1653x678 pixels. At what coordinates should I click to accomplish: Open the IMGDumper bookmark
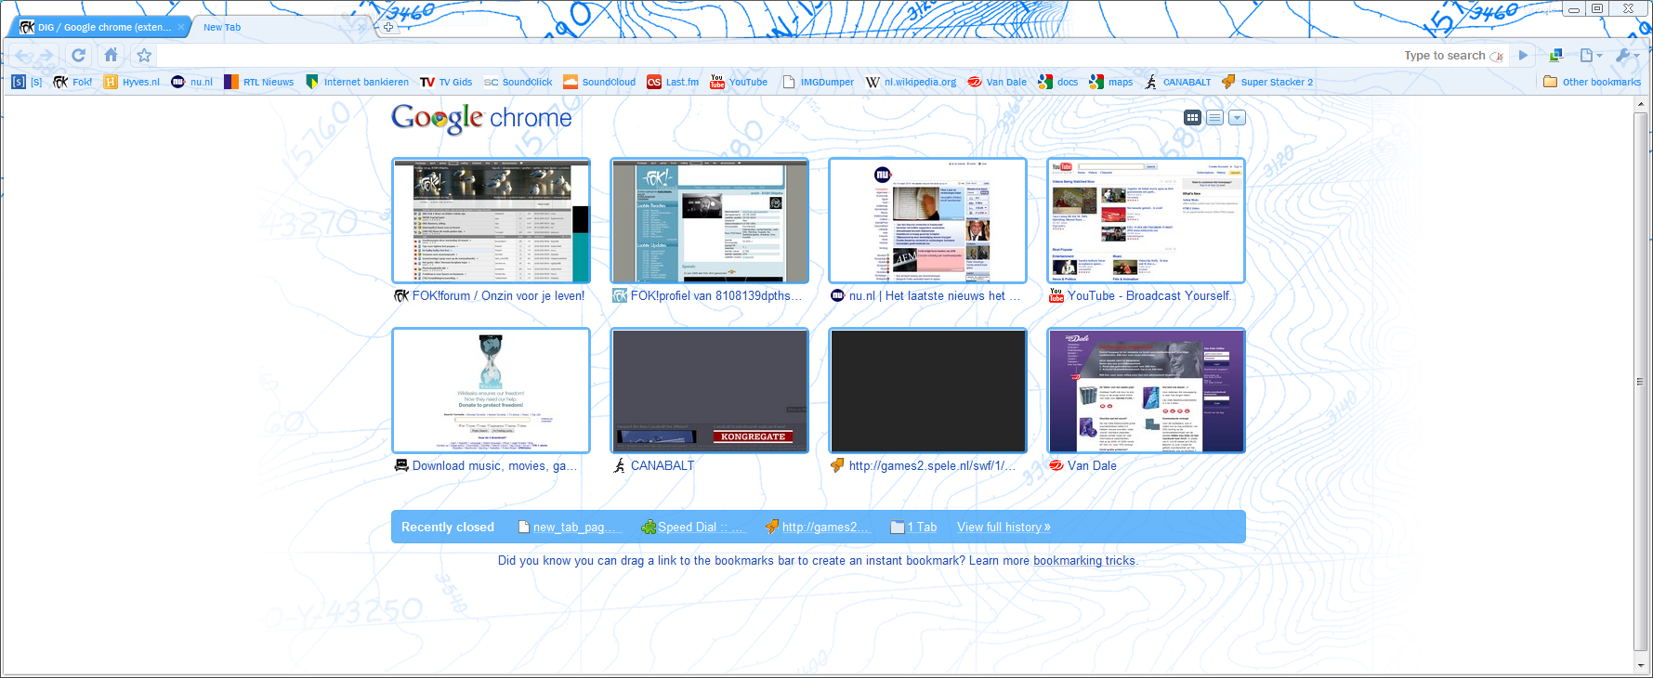[x=818, y=82]
